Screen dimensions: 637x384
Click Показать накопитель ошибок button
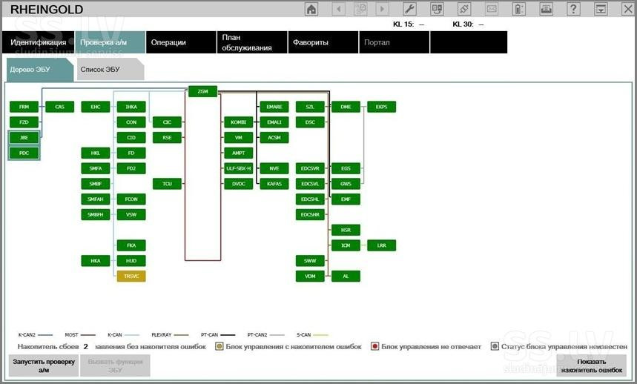click(592, 365)
